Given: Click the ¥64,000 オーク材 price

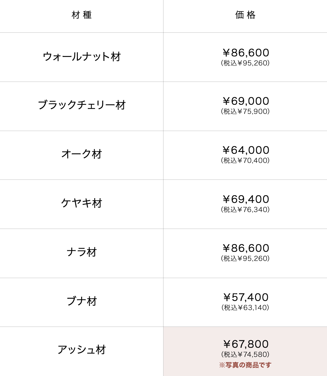Looking at the screenshot, I should (x=246, y=150).
